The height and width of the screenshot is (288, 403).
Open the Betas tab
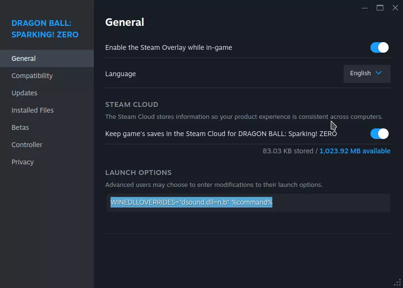[20, 127]
